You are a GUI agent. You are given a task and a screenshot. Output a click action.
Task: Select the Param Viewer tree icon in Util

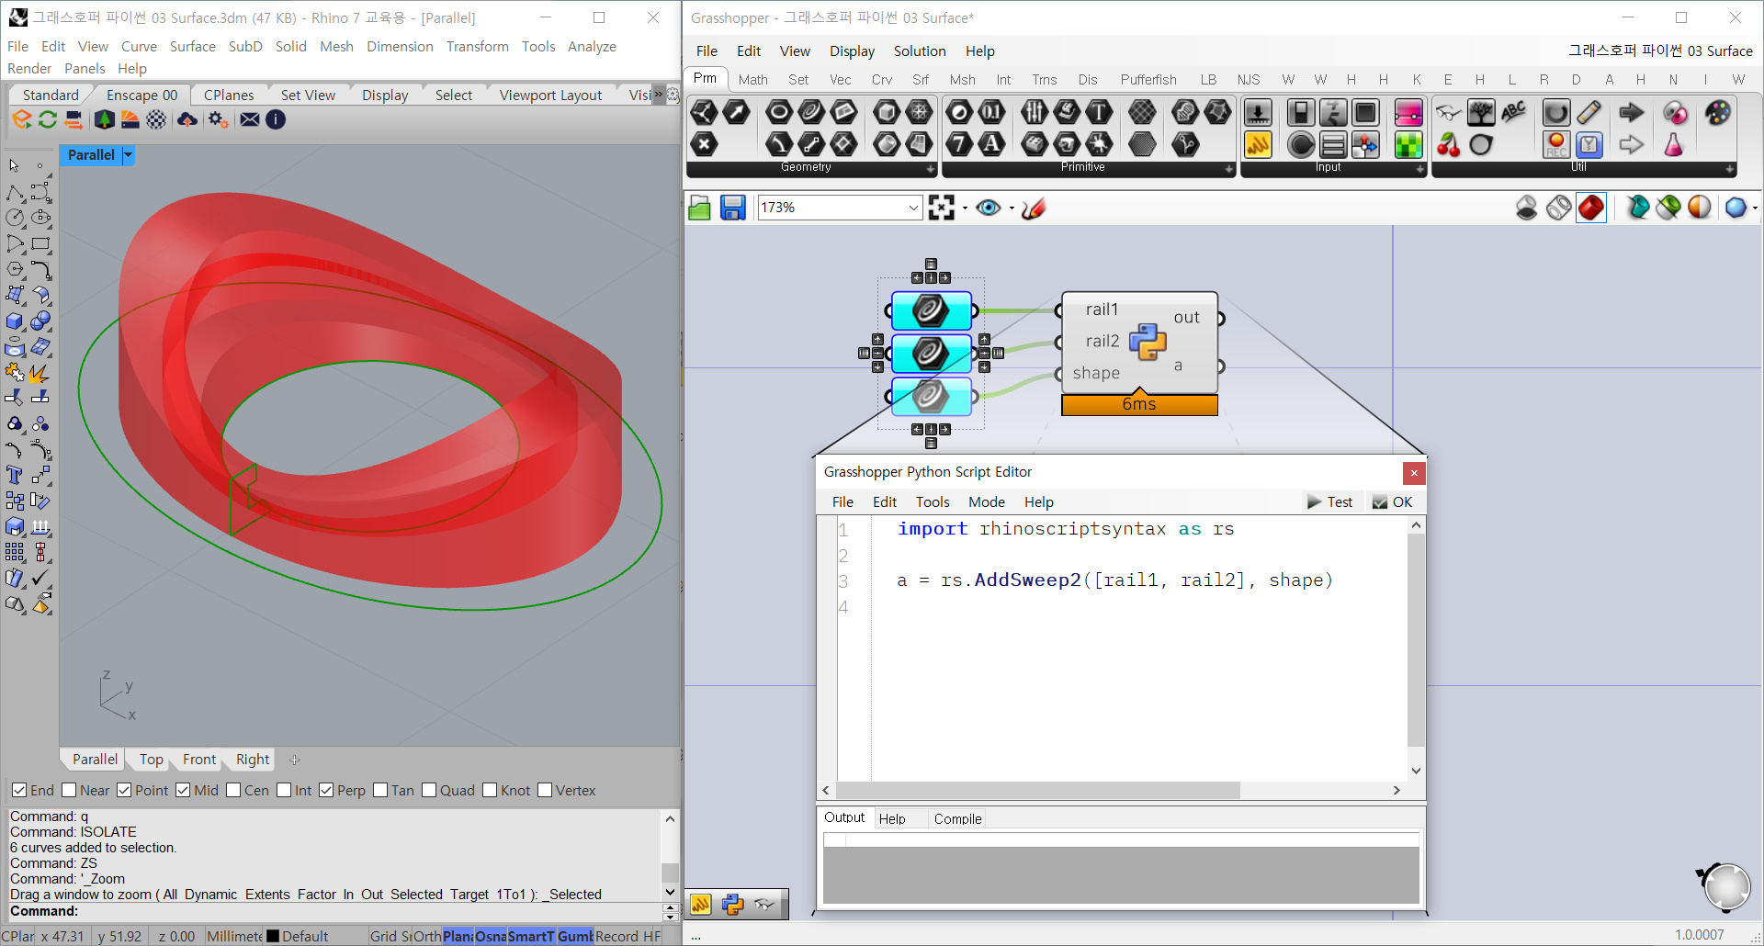pyautogui.click(x=1481, y=112)
